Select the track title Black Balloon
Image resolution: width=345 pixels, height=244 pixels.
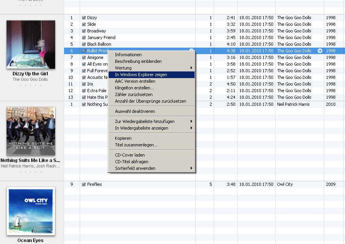coord(99,44)
